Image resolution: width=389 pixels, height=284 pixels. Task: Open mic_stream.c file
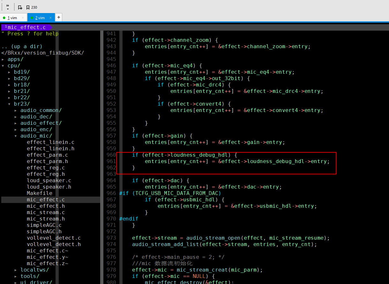(x=46, y=213)
